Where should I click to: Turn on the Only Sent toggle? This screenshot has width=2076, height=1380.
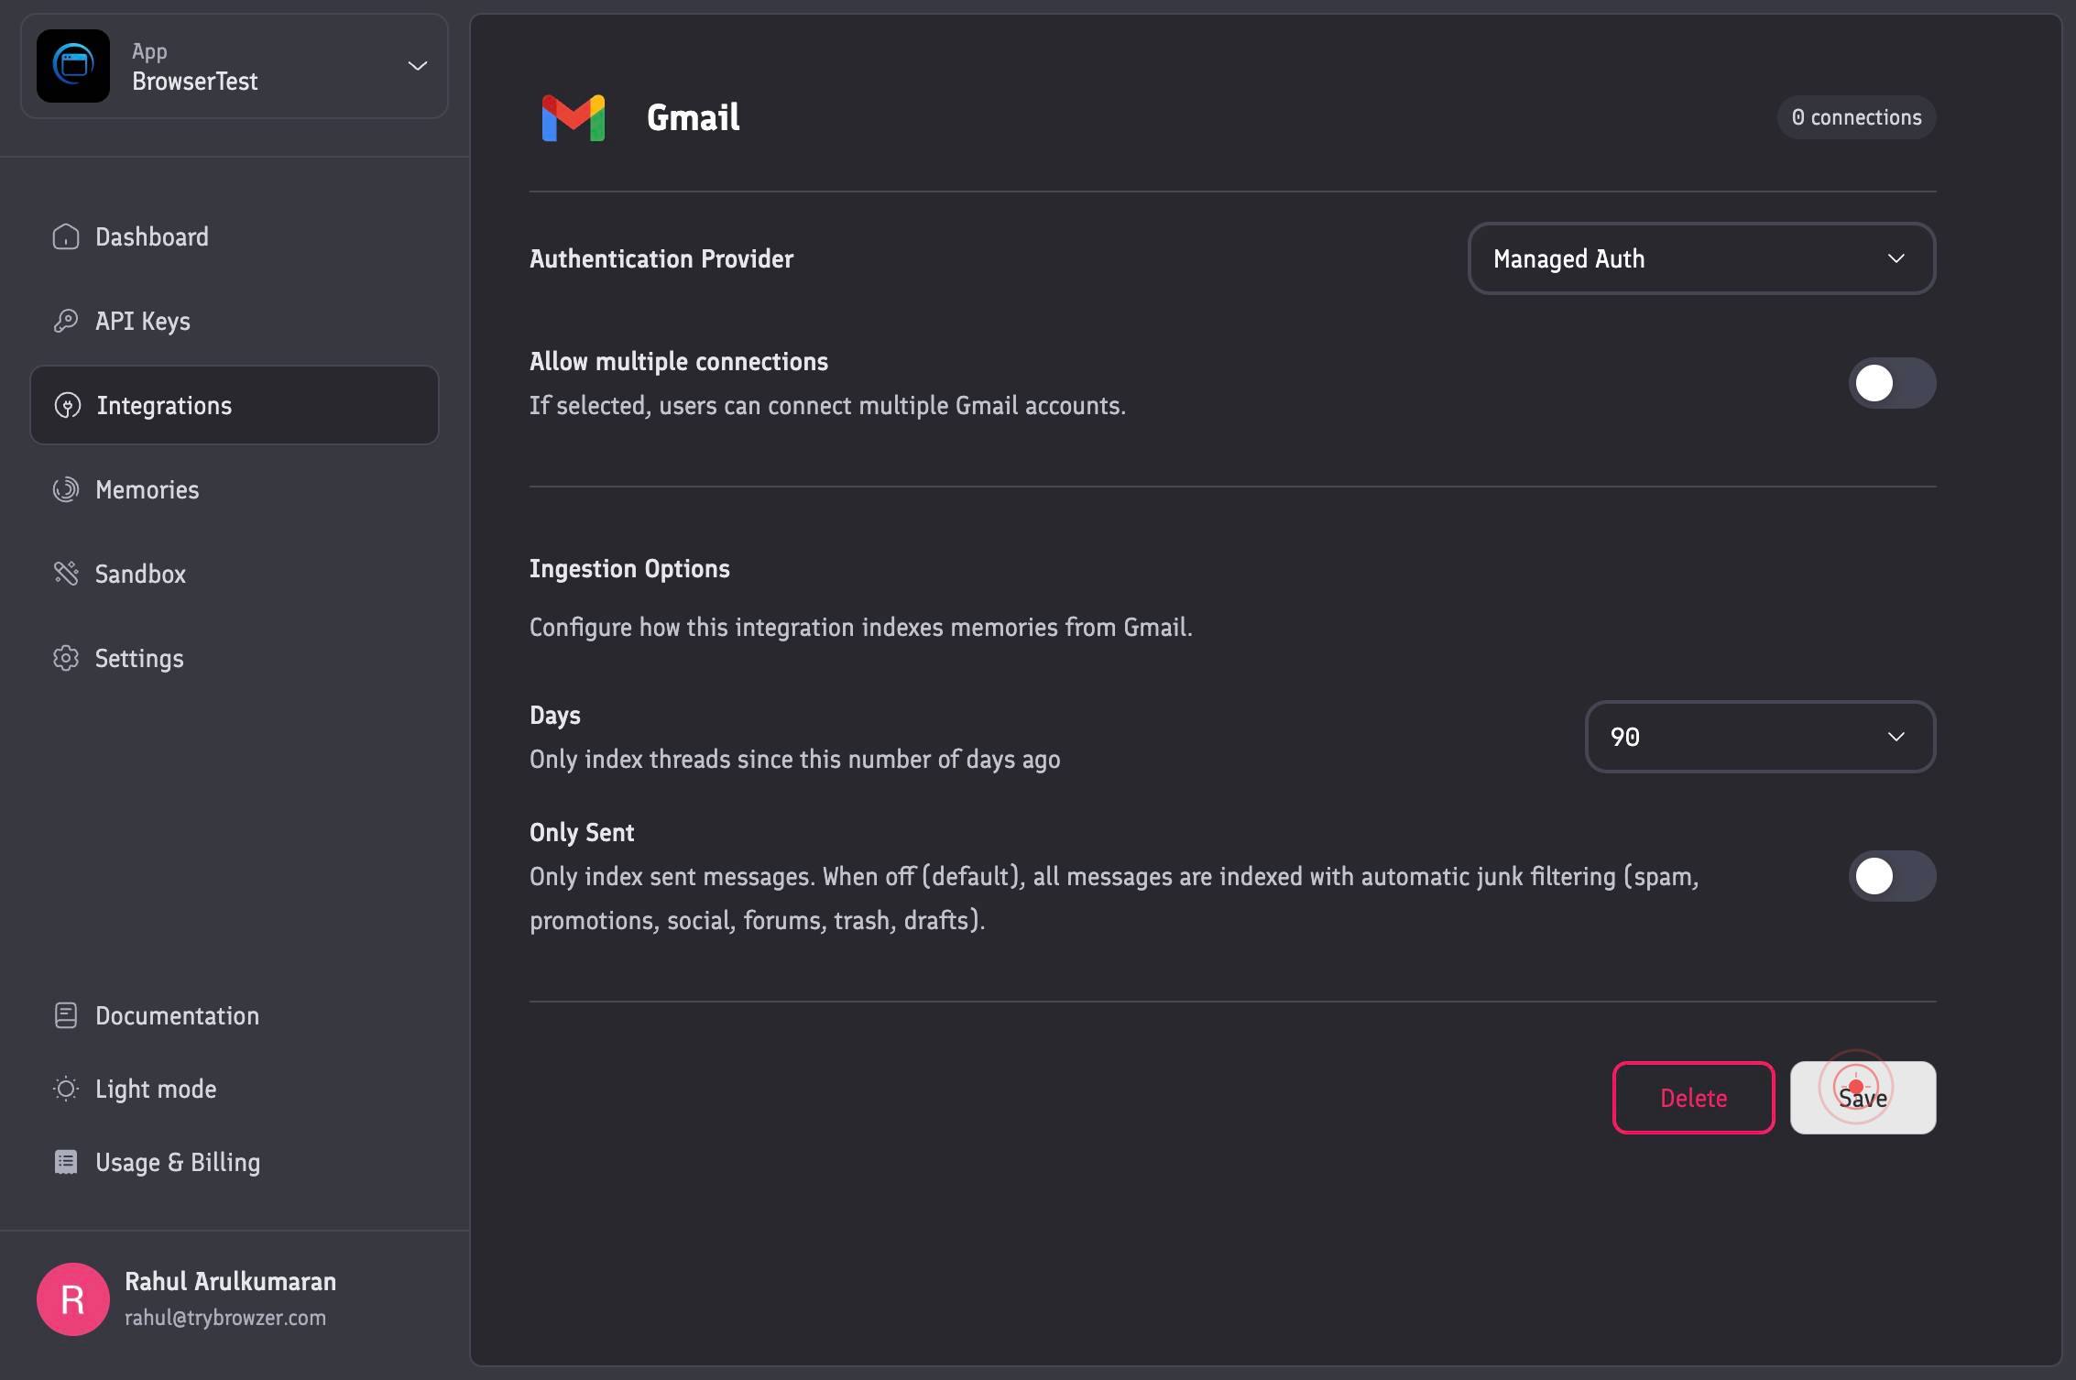[x=1892, y=876]
